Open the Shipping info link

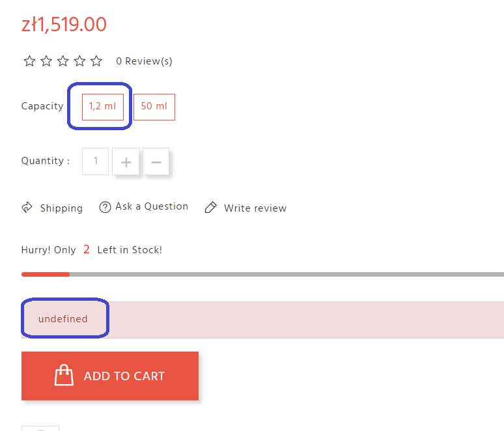61,208
